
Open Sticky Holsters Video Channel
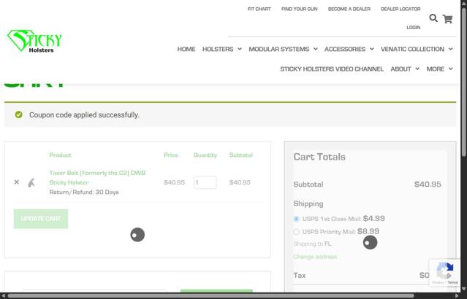tap(332, 69)
